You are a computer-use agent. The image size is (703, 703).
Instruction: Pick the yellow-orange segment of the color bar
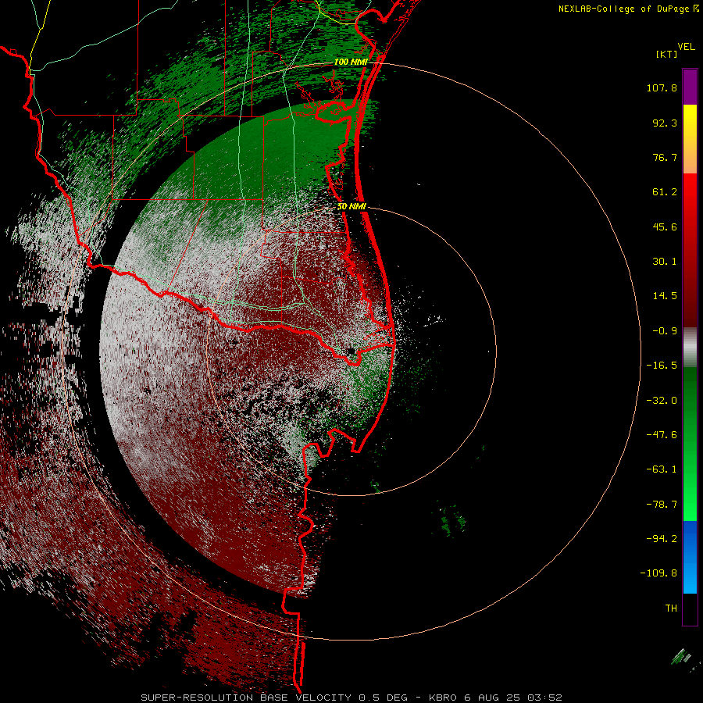click(690, 139)
